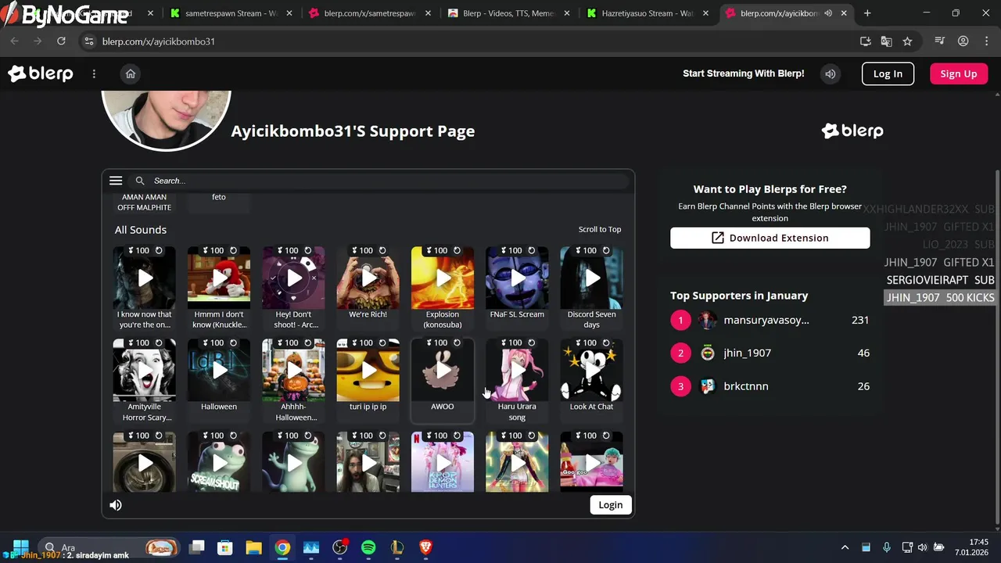Viewport: 1001px width, 563px height.
Task: Play the "FNaF SL Scream" sound
Action: 517,278
